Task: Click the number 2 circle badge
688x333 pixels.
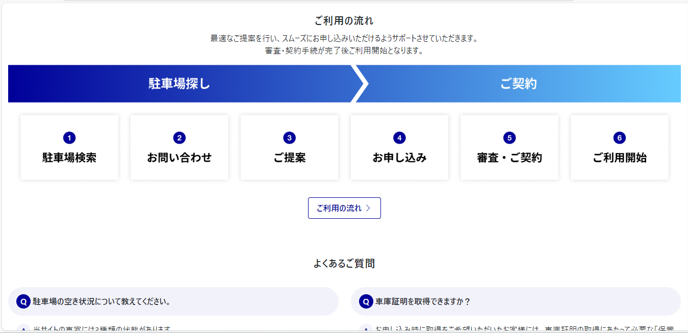Action: point(179,138)
